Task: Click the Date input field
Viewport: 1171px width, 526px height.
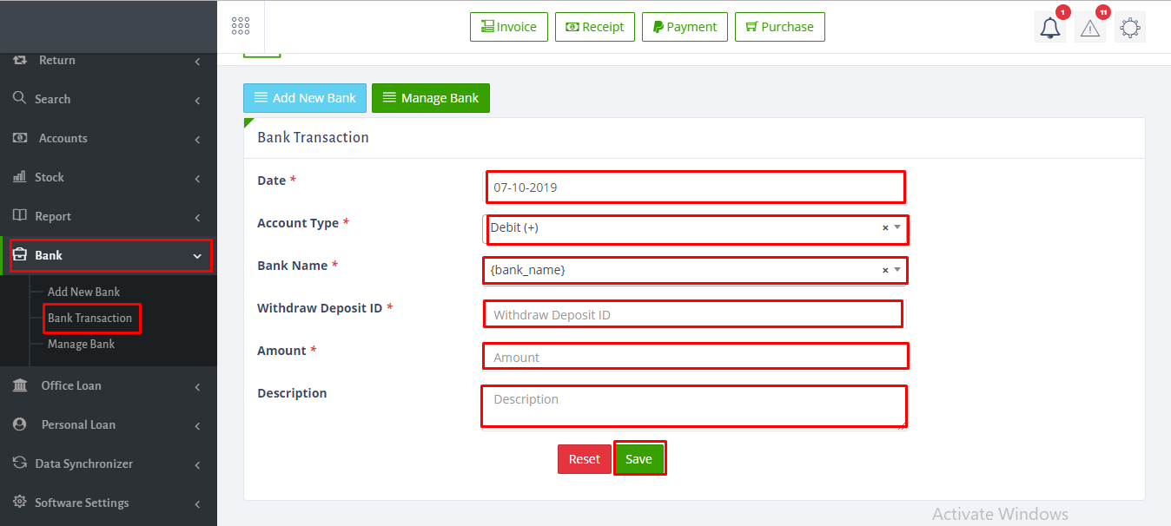Action: 695,187
